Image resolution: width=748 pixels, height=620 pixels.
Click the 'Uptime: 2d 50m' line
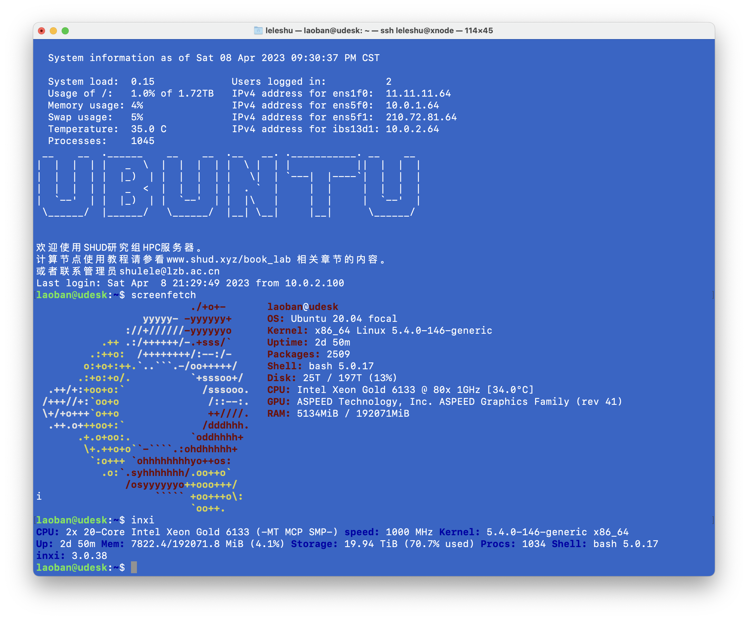point(309,342)
